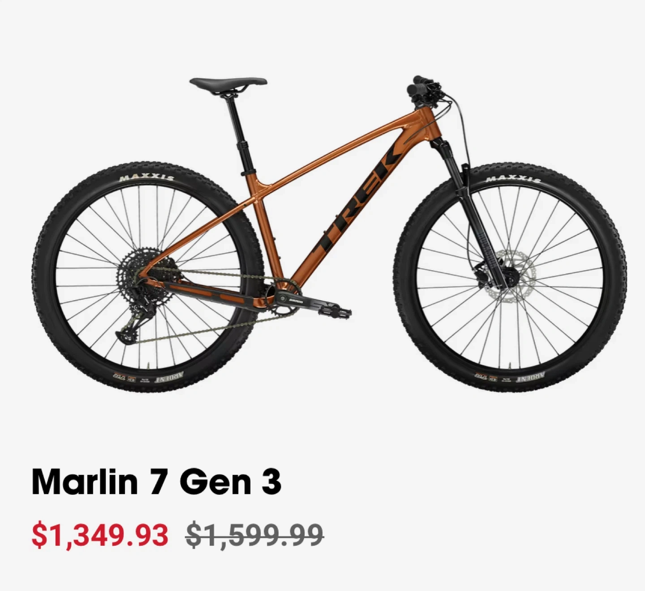The width and height of the screenshot is (645, 591).
Task: Click the front disc brake rotor
Action: click(x=515, y=276)
